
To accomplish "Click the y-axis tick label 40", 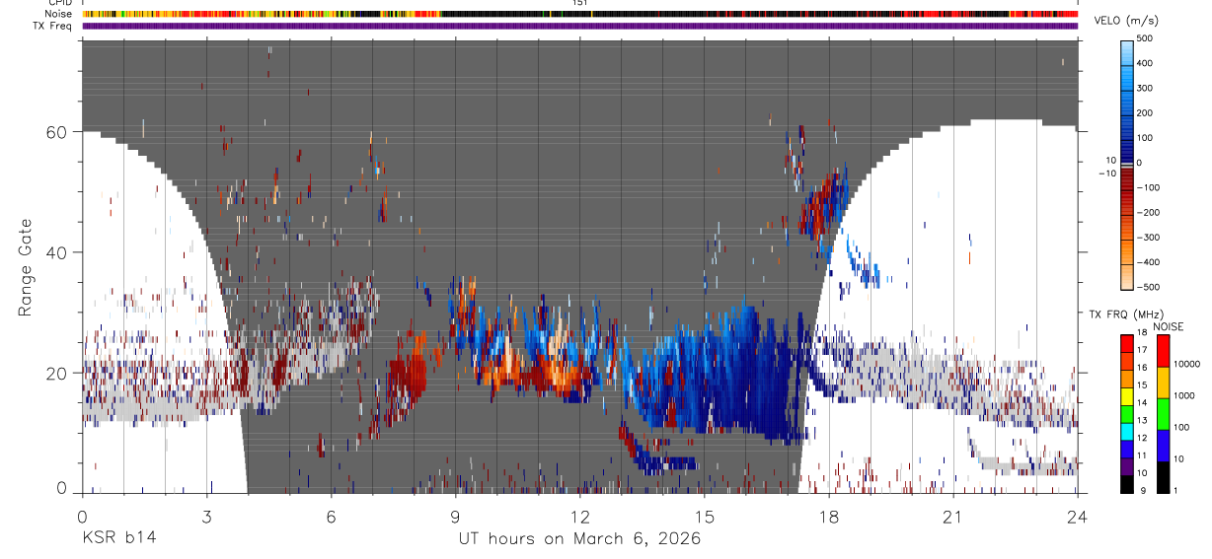I will click(x=56, y=252).
